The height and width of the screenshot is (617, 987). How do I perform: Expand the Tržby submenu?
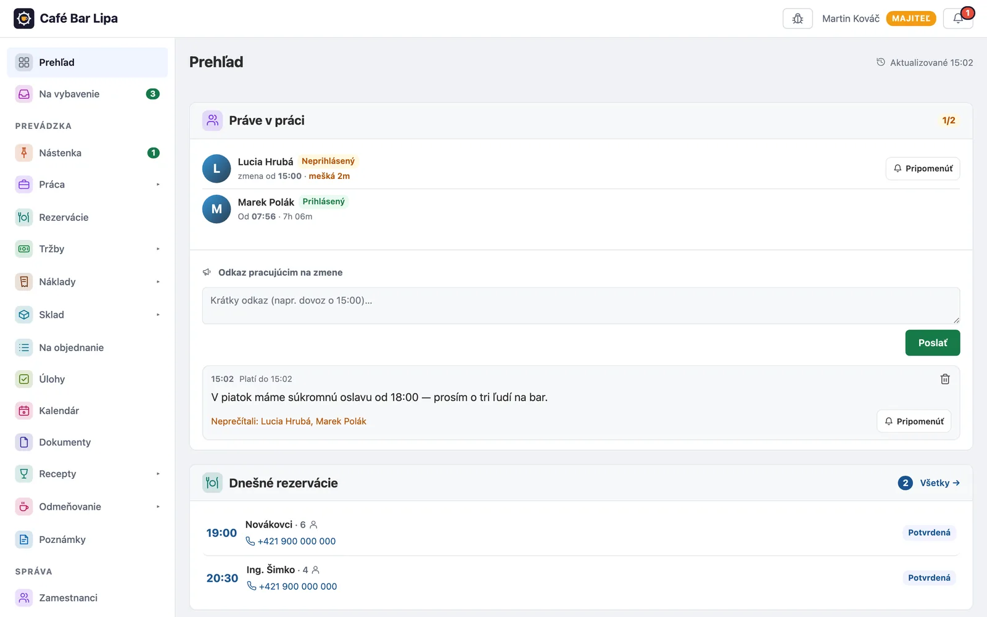[158, 249]
